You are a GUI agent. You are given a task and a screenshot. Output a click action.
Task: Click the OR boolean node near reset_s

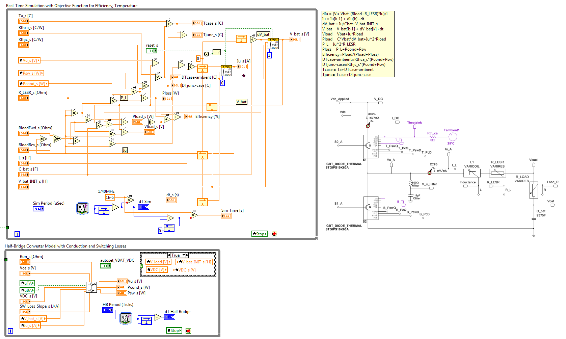[217, 52]
